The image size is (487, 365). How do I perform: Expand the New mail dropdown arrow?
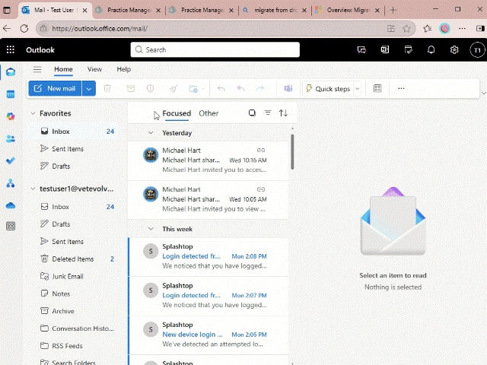(x=90, y=88)
